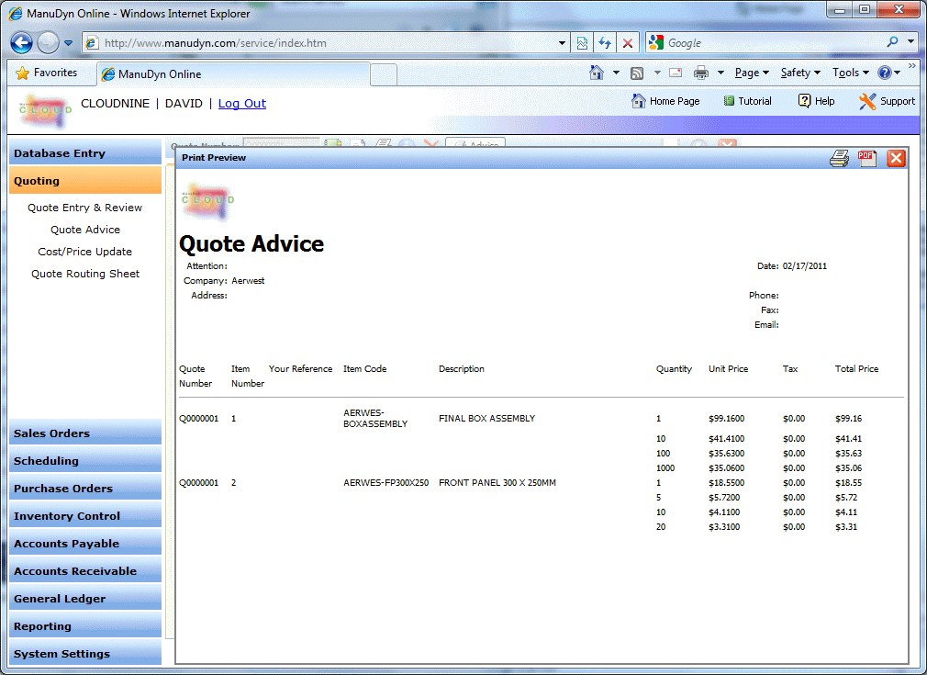Open the Home Page shortcut

coord(665,101)
